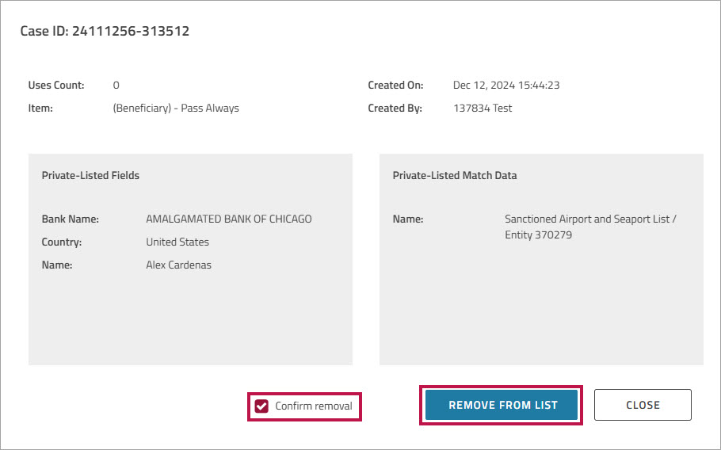Click the Bank Name label
The image size is (721, 450).
coord(70,219)
